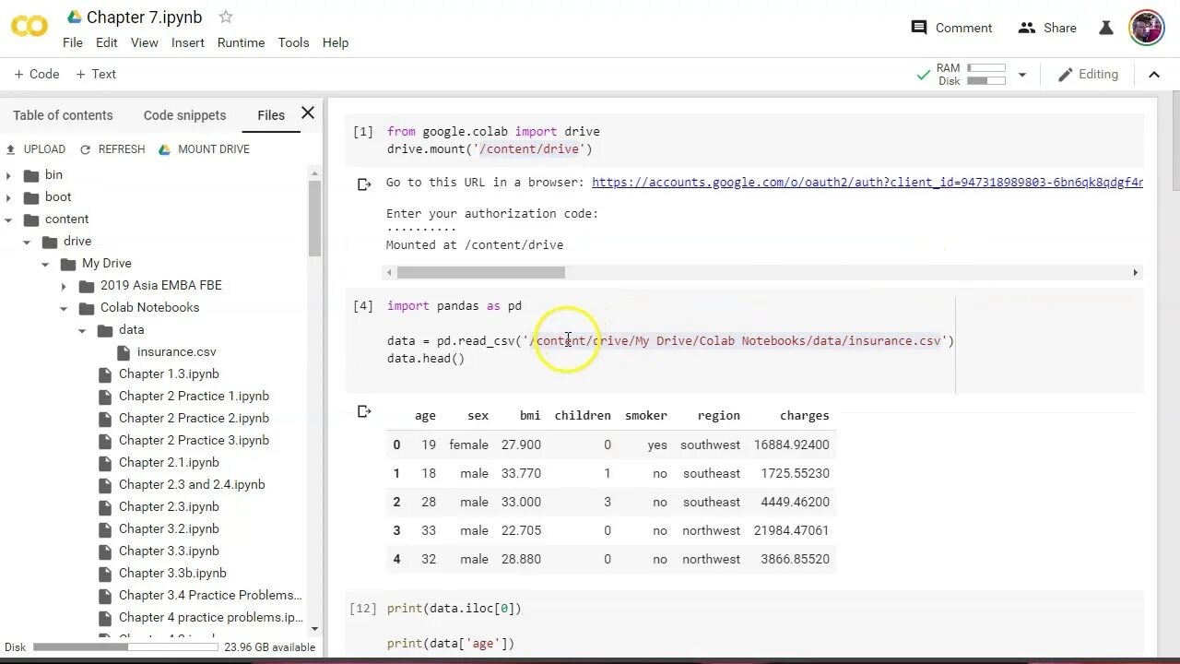Open the accounts.google.com oauth URL link
The height and width of the screenshot is (664, 1180).
867,183
